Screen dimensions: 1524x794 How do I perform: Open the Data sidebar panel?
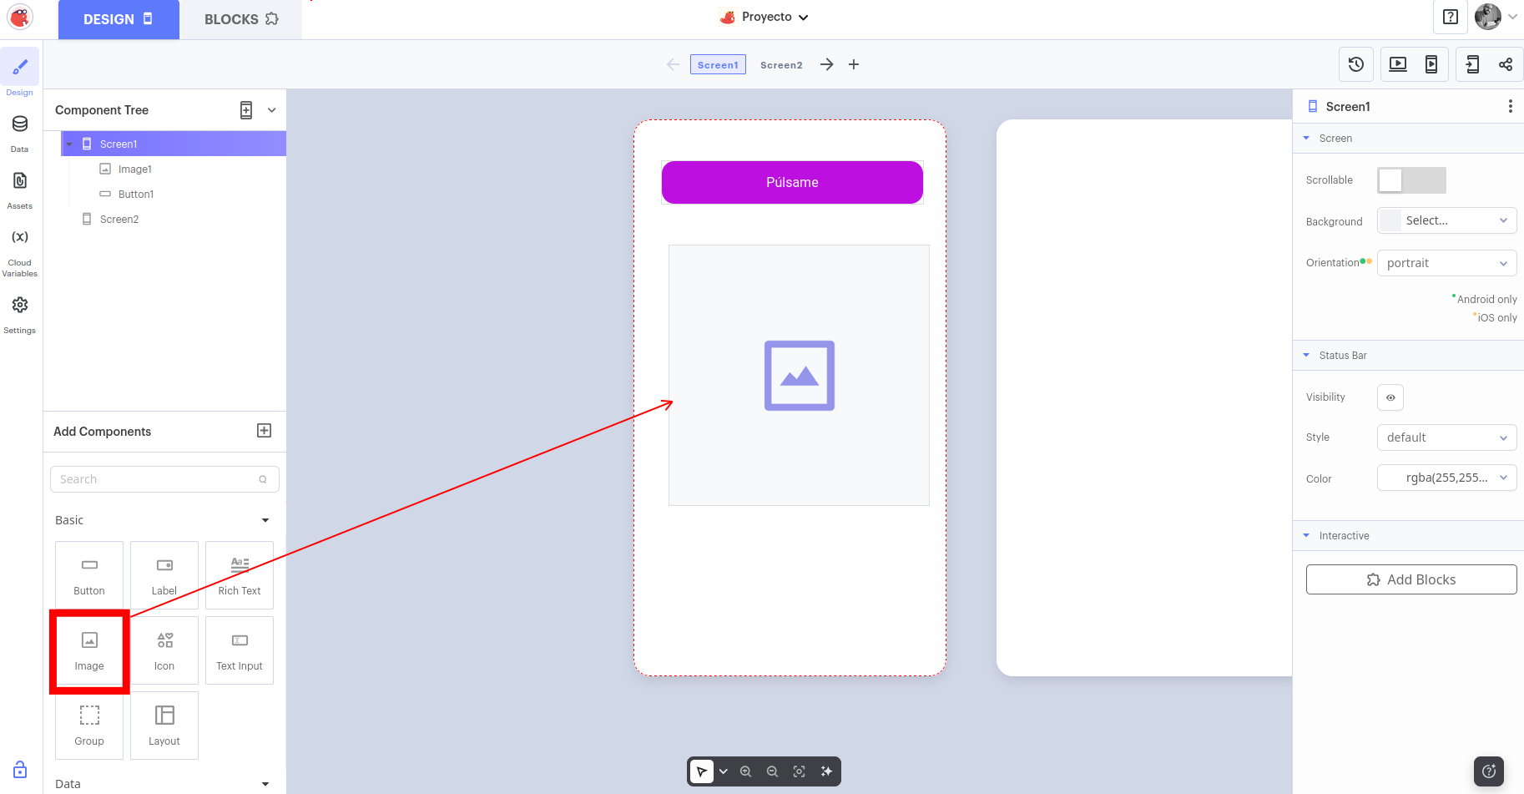click(x=20, y=132)
